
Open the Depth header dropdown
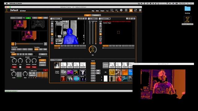click(x=94, y=18)
